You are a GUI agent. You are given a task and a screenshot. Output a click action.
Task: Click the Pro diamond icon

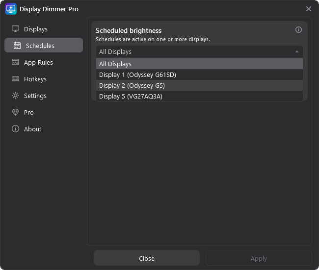[x=16, y=112]
